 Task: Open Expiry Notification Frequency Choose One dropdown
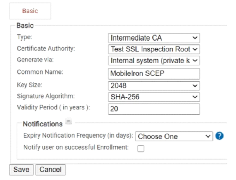174,136
